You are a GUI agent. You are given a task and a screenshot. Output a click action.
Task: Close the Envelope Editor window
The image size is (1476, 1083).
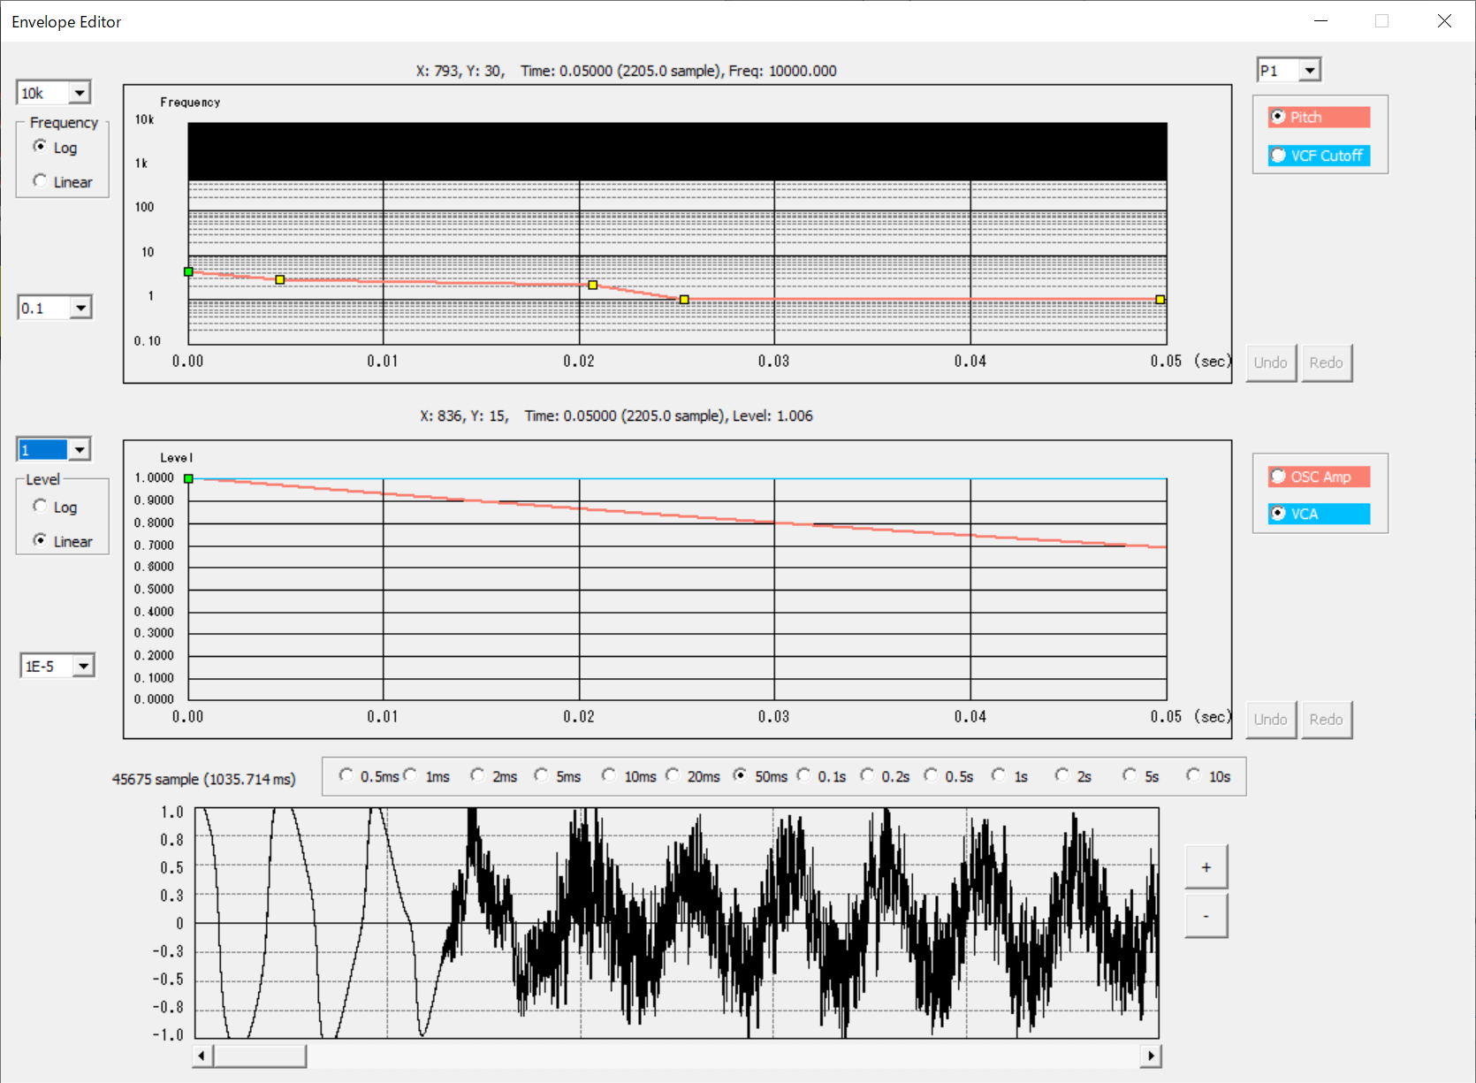point(1444,21)
